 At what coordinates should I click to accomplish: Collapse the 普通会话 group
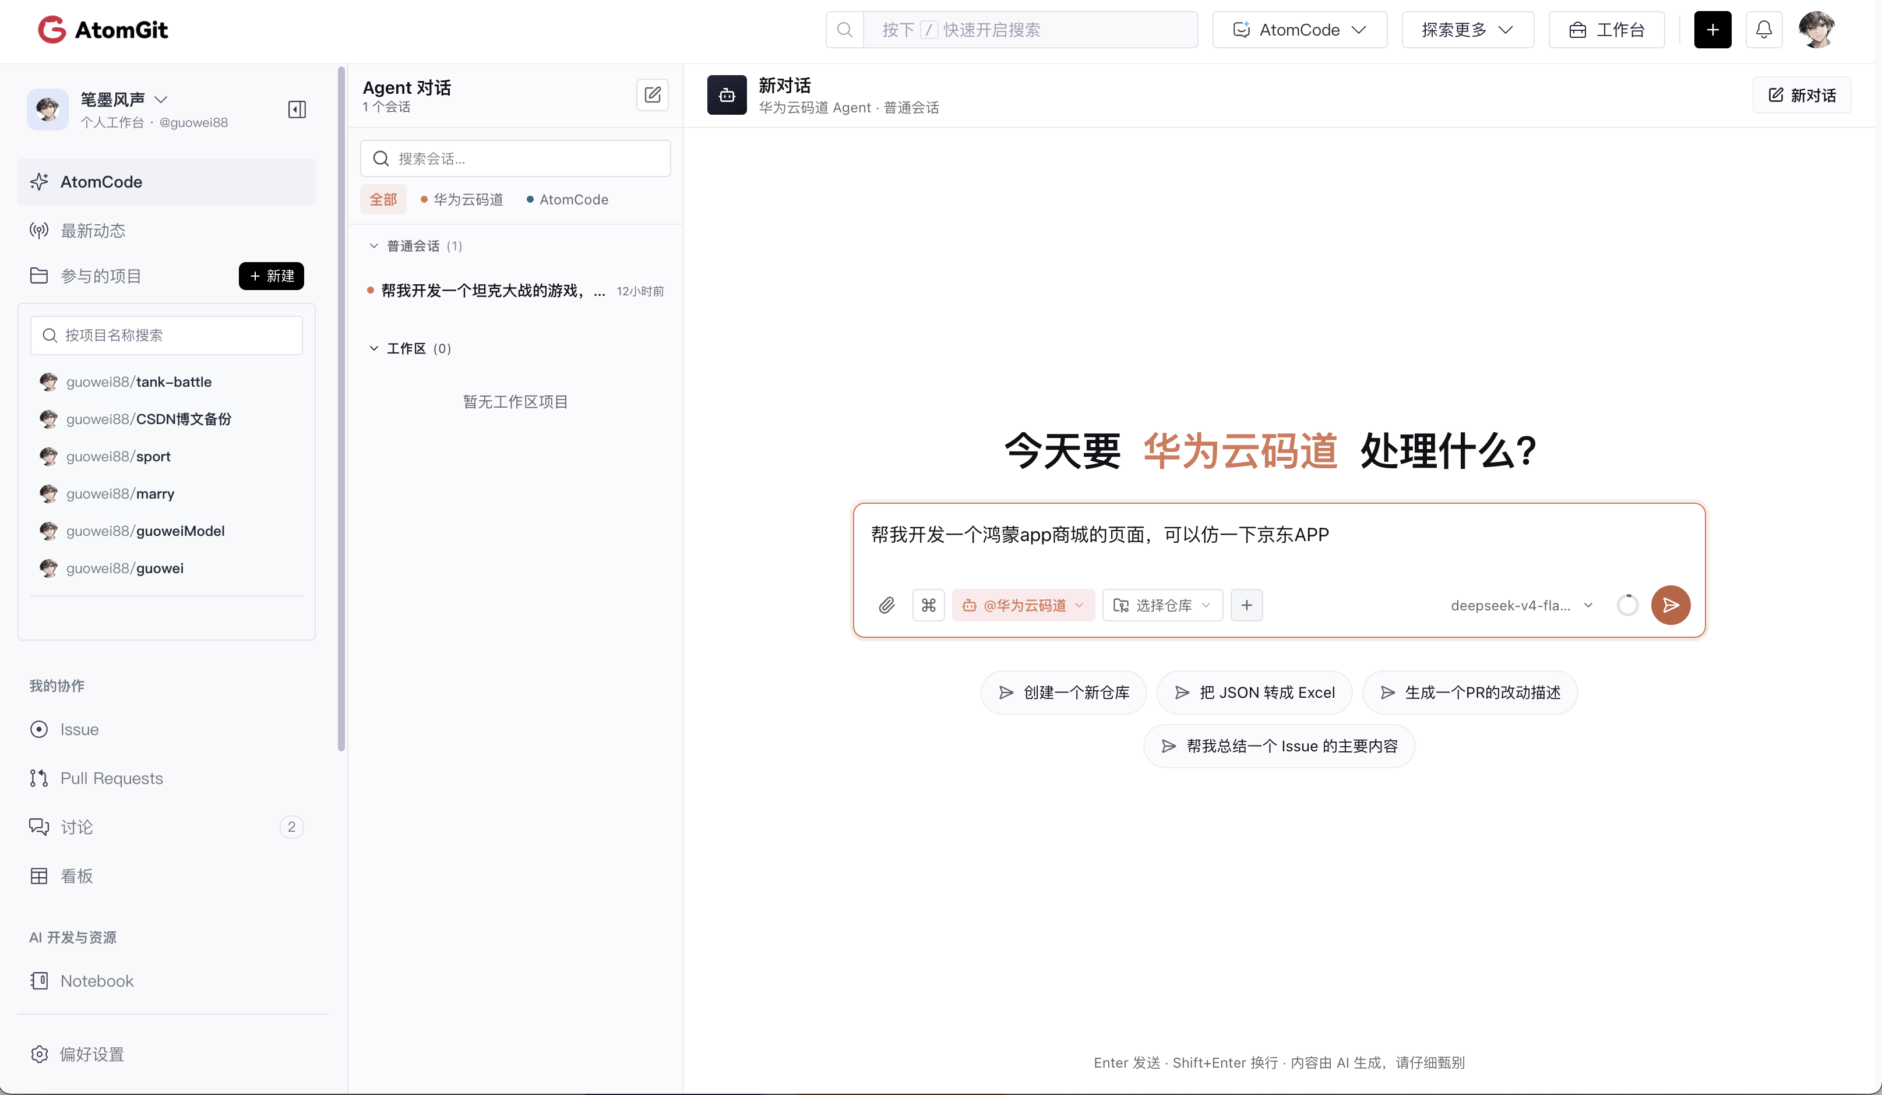pos(417,246)
